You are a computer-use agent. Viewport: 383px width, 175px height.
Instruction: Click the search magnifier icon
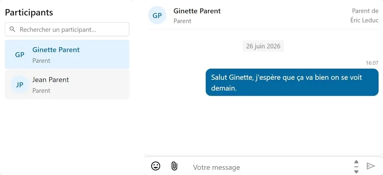(12, 29)
